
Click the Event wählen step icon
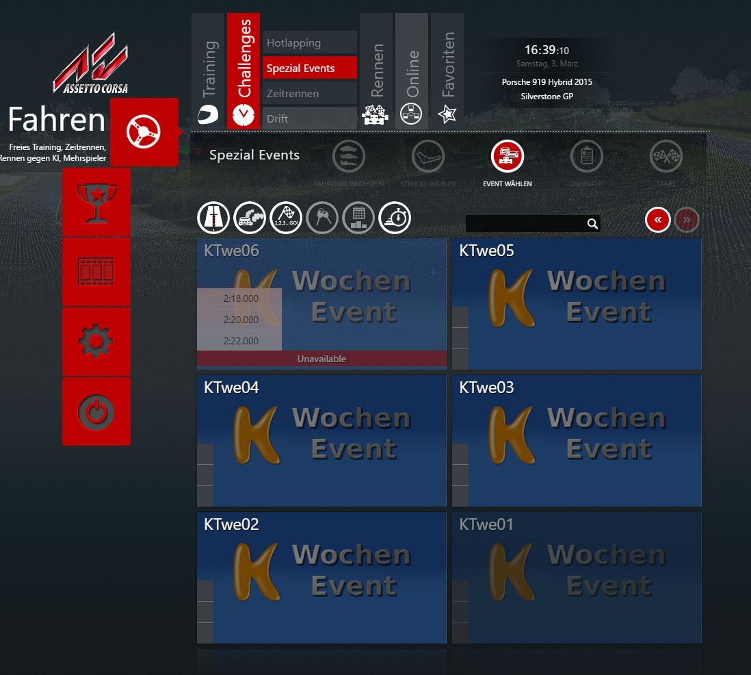point(508,156)
